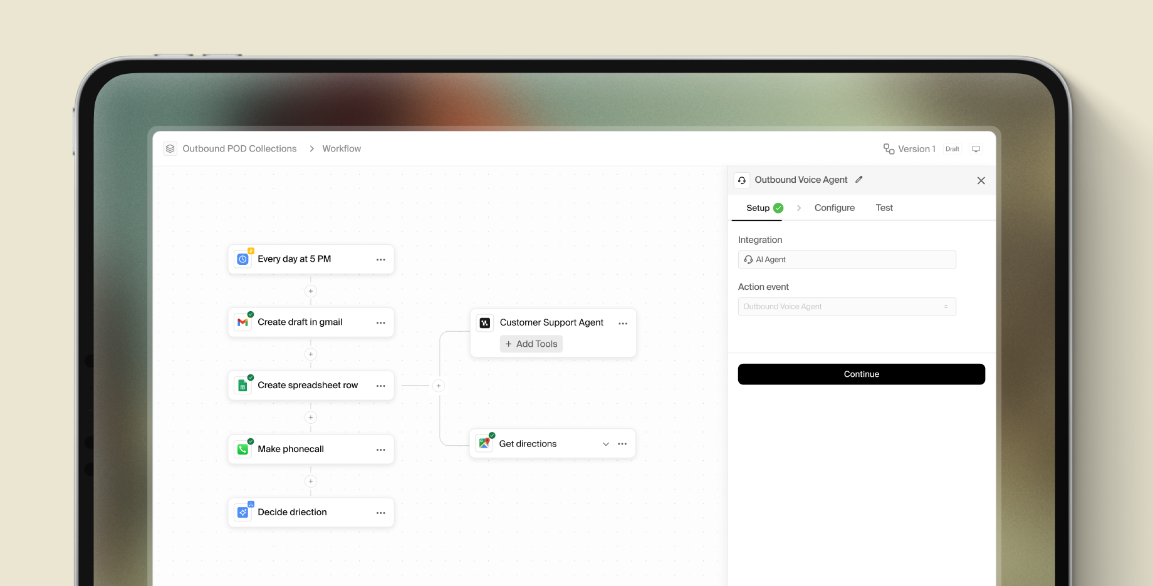Select the WhatsApp icon on Make phonecall node
The image size is (1153, 586).
(x=243, y=449)
